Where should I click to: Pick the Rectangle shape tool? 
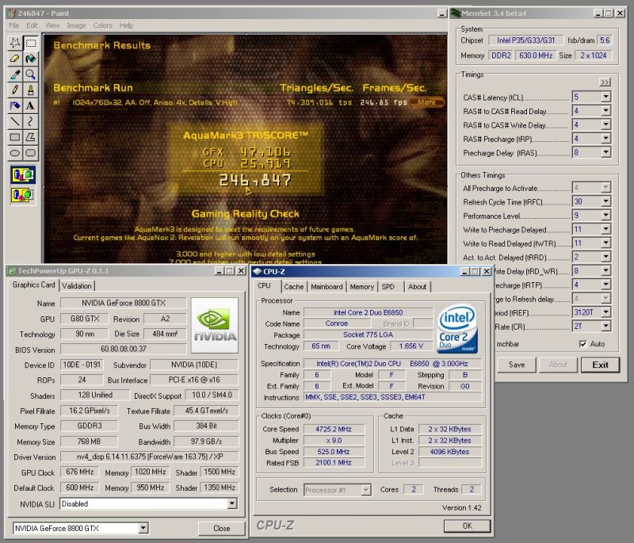[x=15, y=137]
